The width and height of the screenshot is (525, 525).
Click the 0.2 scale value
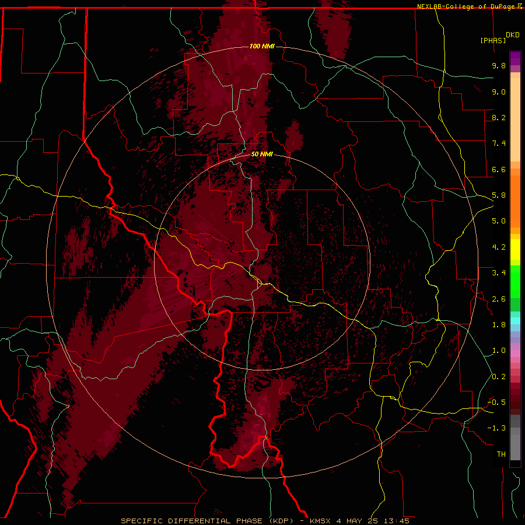point(499,377)
